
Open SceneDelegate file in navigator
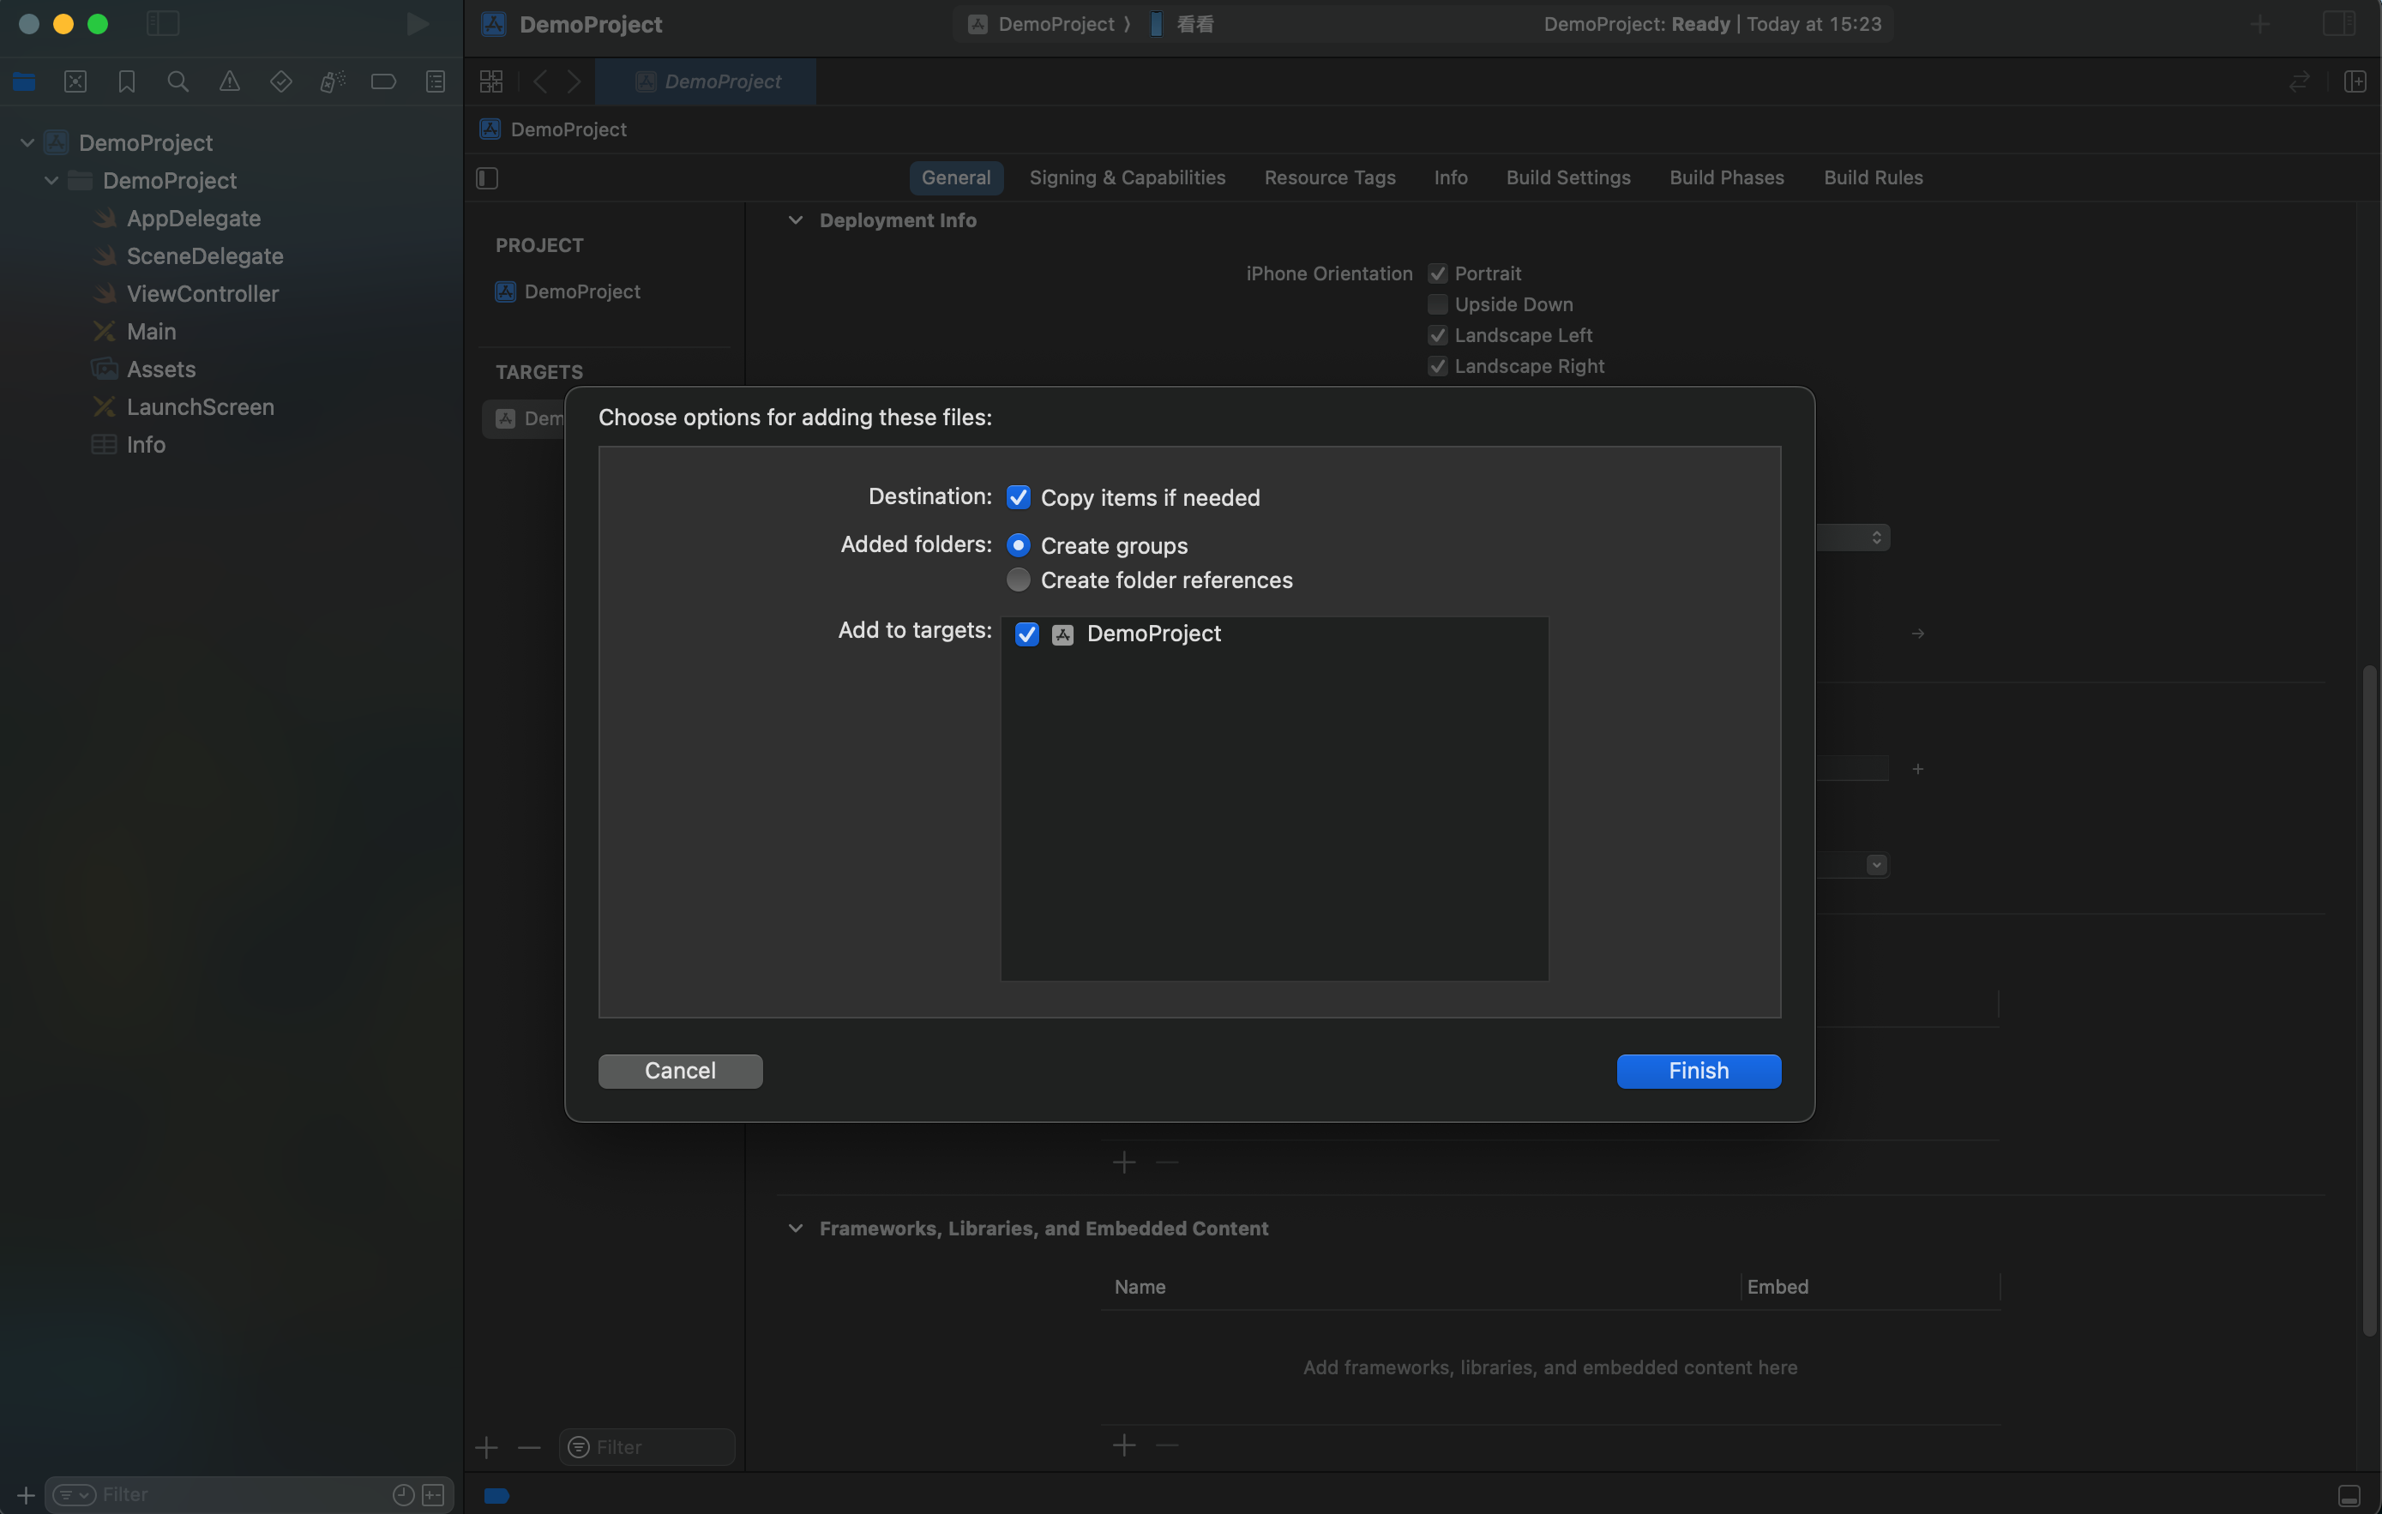pyautogui.click(x=204, y=256)
